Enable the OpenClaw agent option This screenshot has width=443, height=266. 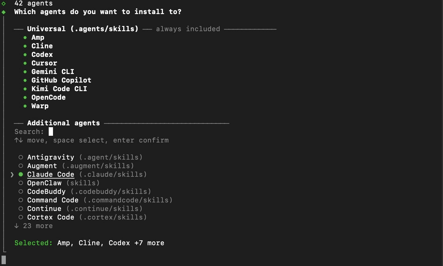(x=21, y=183)
